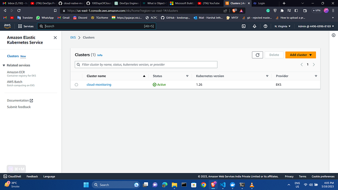
Task: Click the browser back arrow
Action: pos(5,10)
